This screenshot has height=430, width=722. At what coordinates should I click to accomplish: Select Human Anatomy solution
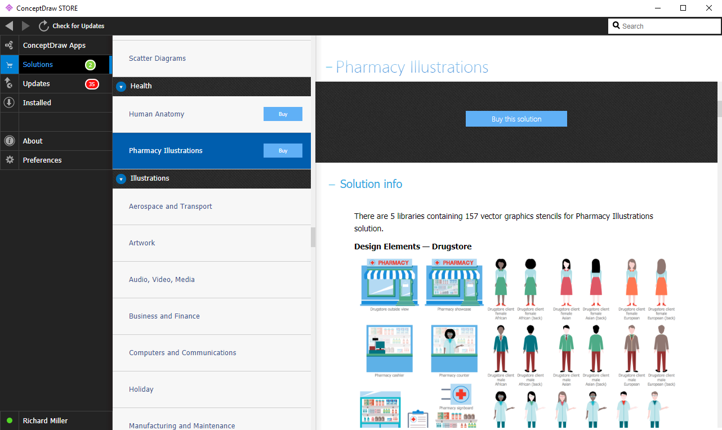pyautogui.click(x=212, y=114)
